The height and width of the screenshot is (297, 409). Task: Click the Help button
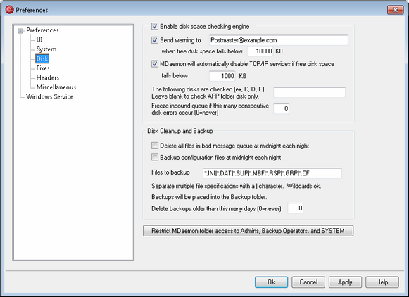(382, 282)
